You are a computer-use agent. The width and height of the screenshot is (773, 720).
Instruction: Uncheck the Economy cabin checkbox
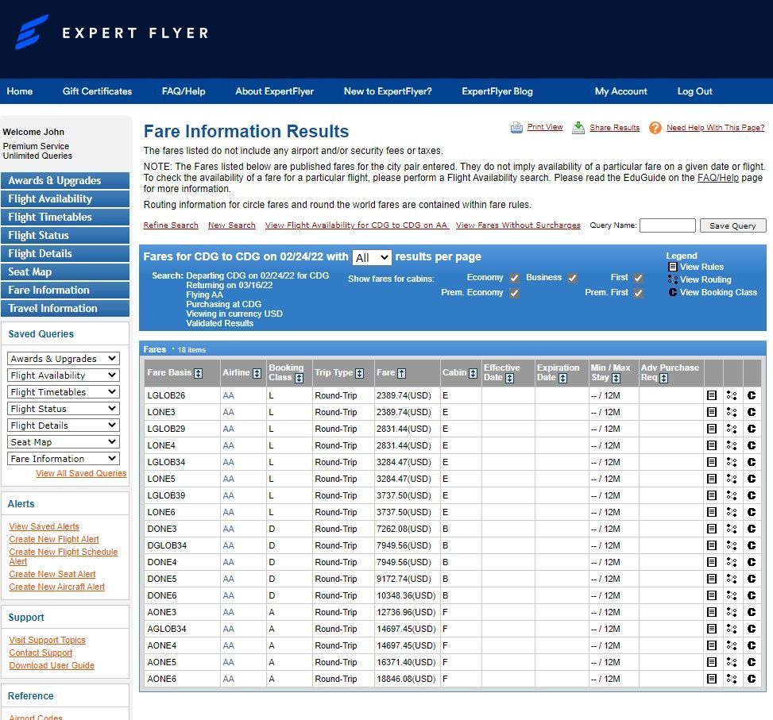coord(514,278)
